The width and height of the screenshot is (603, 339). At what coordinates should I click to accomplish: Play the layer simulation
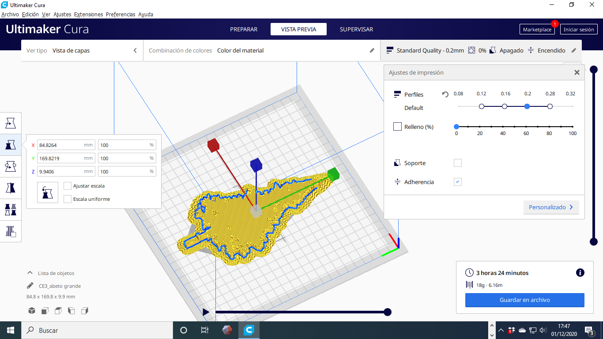[206, 312]
